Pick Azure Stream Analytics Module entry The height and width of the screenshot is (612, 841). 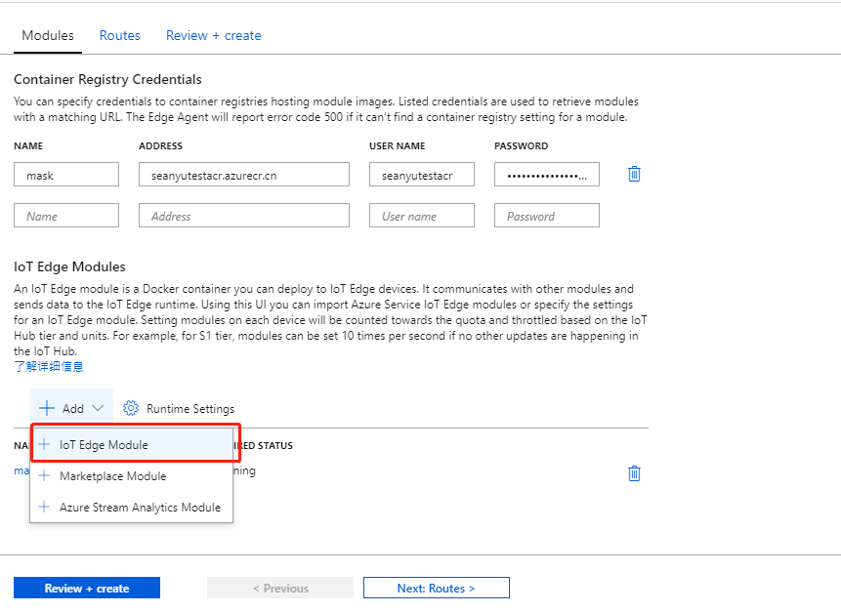140,508
